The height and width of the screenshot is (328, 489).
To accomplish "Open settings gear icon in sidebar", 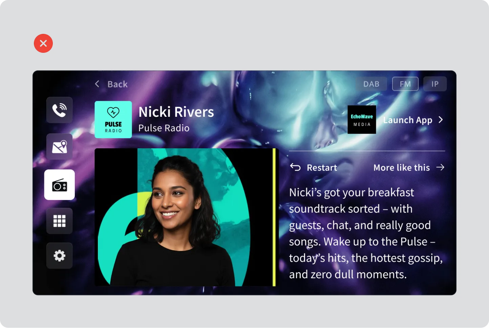I will coord(60,256).
